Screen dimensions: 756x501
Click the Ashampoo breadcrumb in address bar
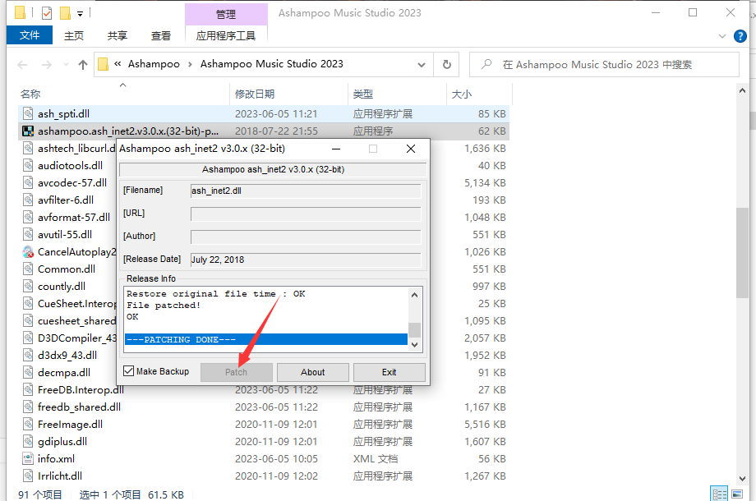pyautogui.click(x=154, y=64)
